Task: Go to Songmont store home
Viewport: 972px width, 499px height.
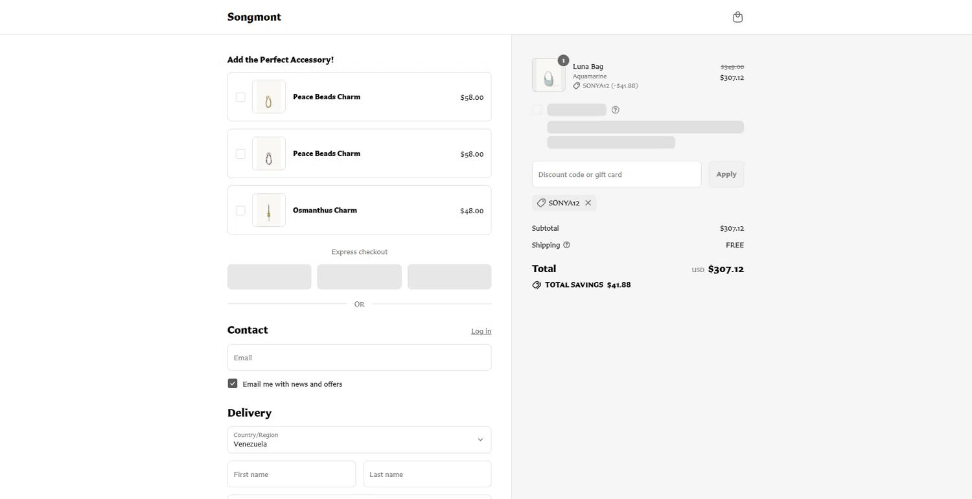Action: click(254, 17)
